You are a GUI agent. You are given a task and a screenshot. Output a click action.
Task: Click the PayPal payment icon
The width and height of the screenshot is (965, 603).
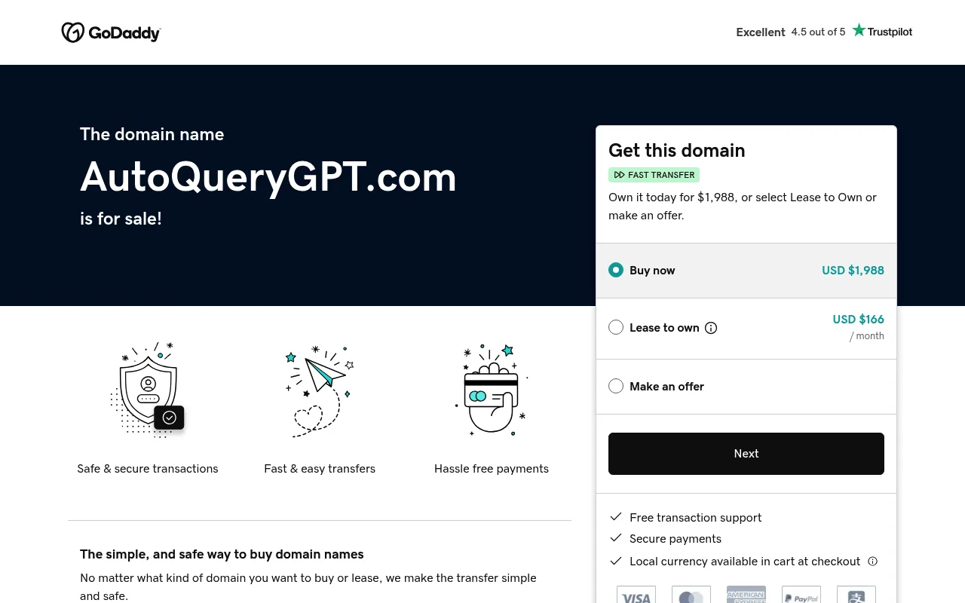pos(801,595)
